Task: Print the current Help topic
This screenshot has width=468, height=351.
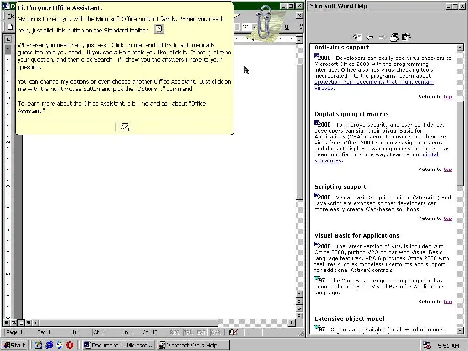Action: 394,37
